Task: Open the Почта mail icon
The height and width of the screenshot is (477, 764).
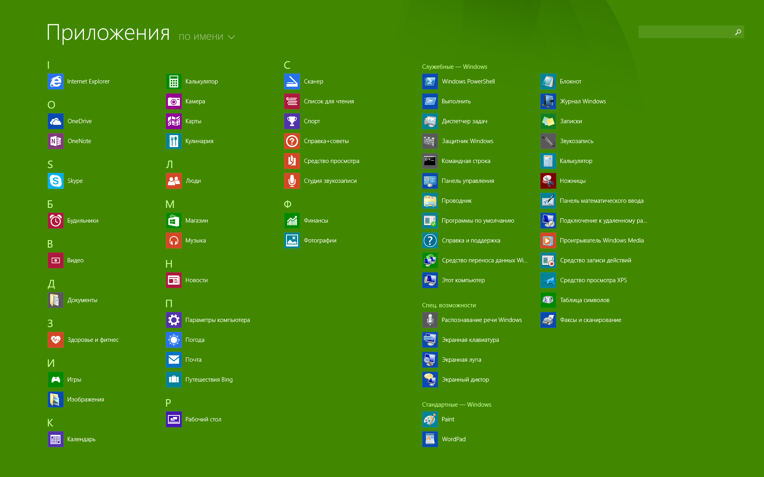Action: tap(174, 360)
